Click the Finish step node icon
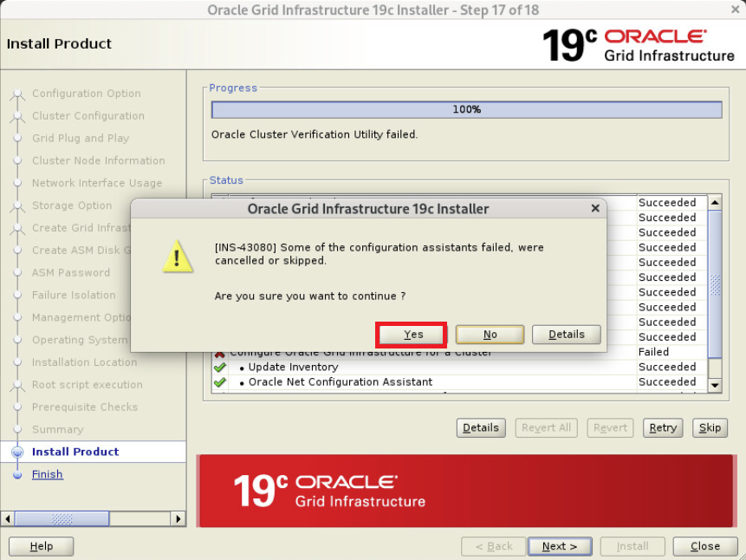 click(17, 475)
